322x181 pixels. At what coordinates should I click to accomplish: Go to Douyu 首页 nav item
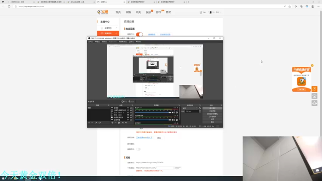[118, 12]
